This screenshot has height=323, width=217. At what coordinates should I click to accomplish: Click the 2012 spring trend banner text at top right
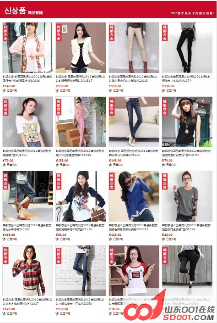(x=192, y=13)
